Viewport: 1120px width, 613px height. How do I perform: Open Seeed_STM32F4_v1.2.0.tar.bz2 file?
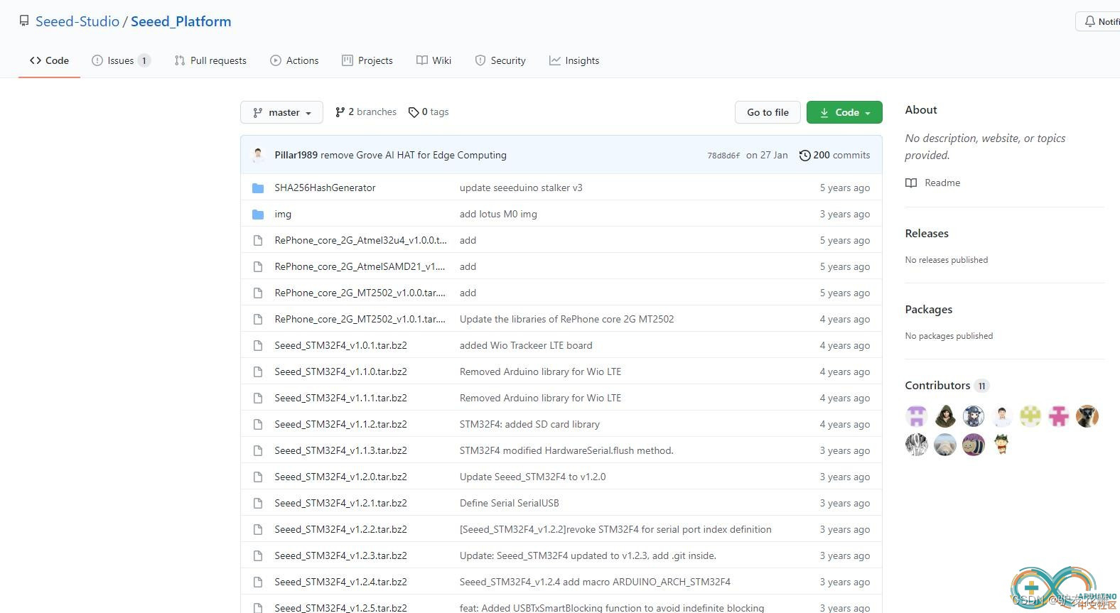(340, 477)
